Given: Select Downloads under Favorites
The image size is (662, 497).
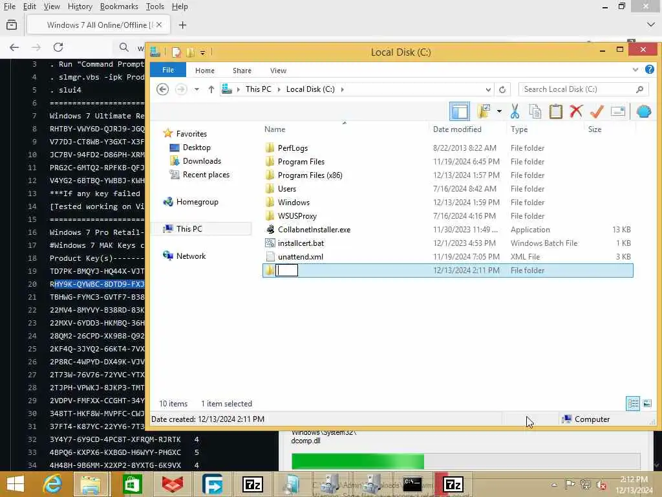Looking at the screenshot, I should point(202,161).
